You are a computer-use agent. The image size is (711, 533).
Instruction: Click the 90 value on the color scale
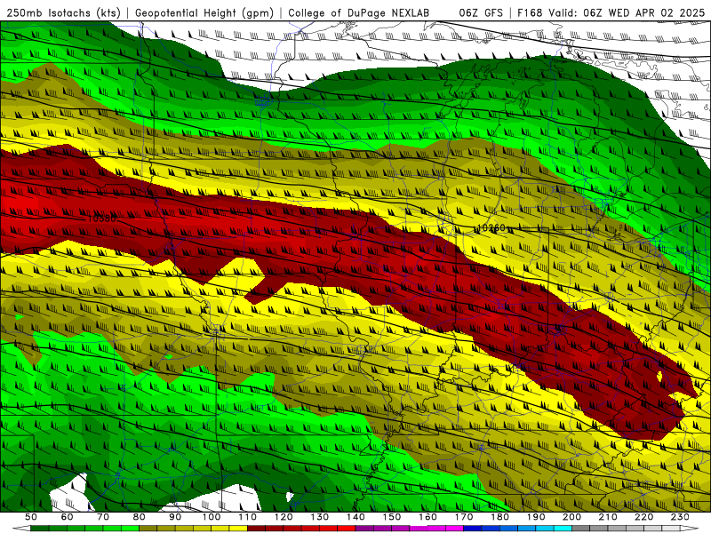pos(175,517)
